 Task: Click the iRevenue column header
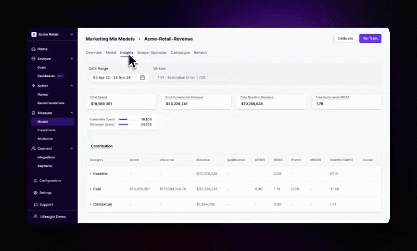coord(203,160)
